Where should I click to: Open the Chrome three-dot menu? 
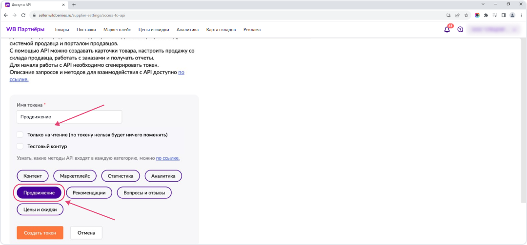[521, 15]
